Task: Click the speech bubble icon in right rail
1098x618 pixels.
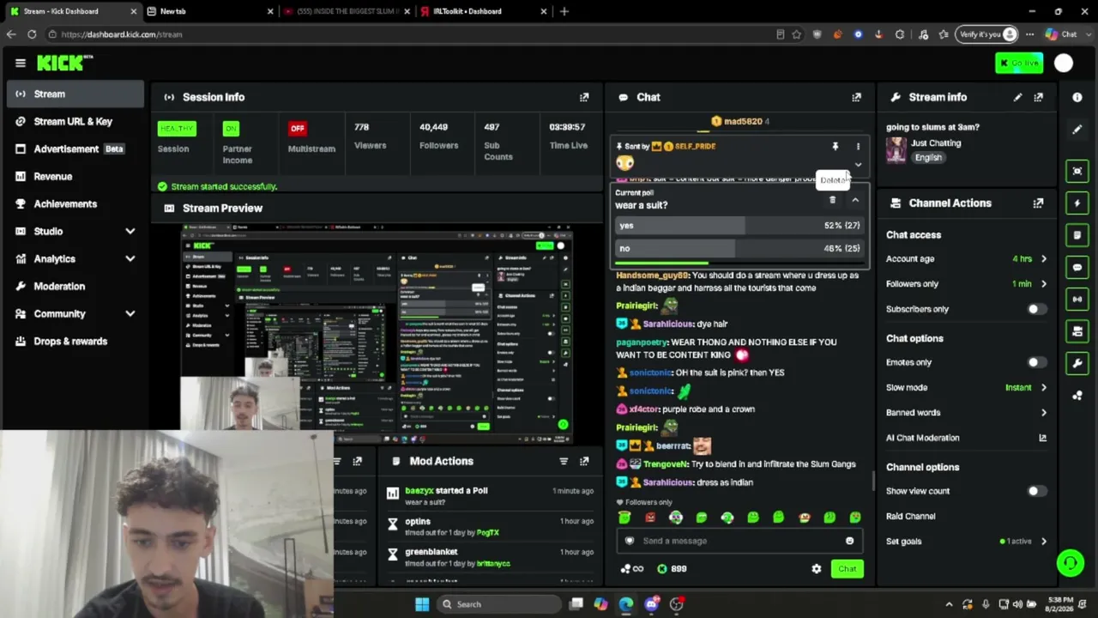Action: [1077, 267]
